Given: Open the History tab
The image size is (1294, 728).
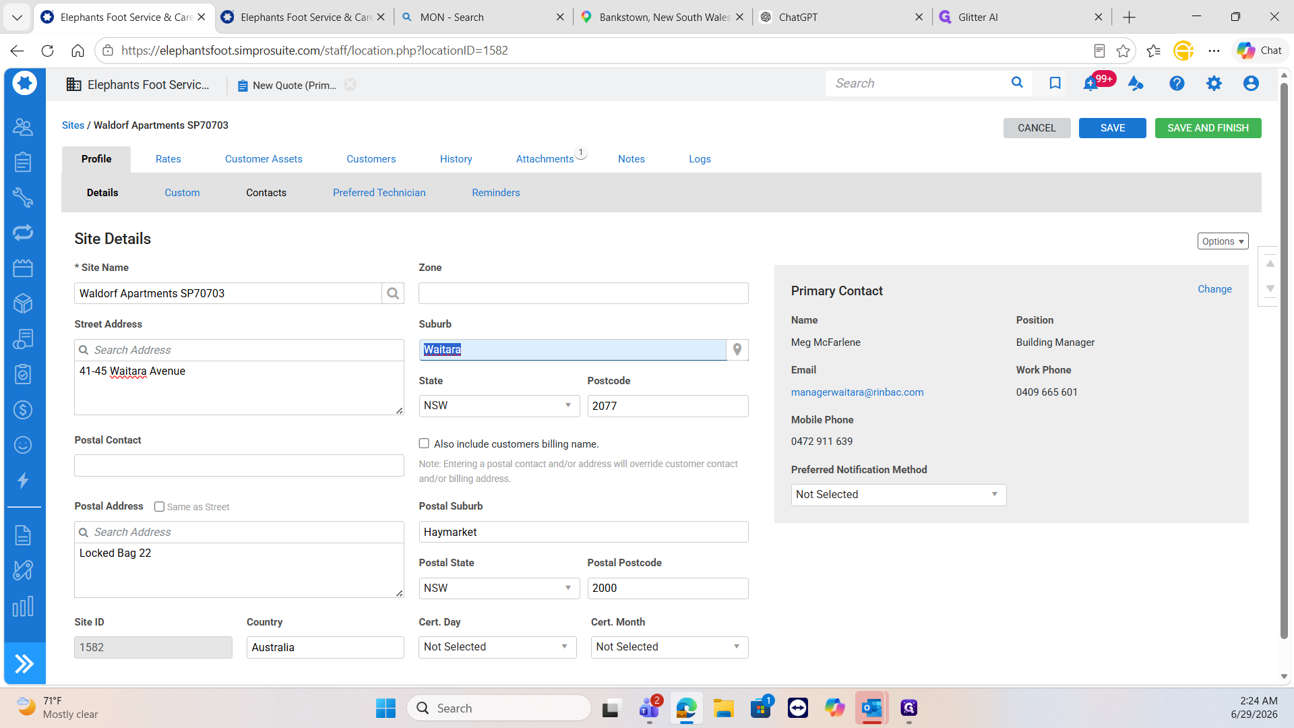Looking at the screenshot, I should (456, 159).
